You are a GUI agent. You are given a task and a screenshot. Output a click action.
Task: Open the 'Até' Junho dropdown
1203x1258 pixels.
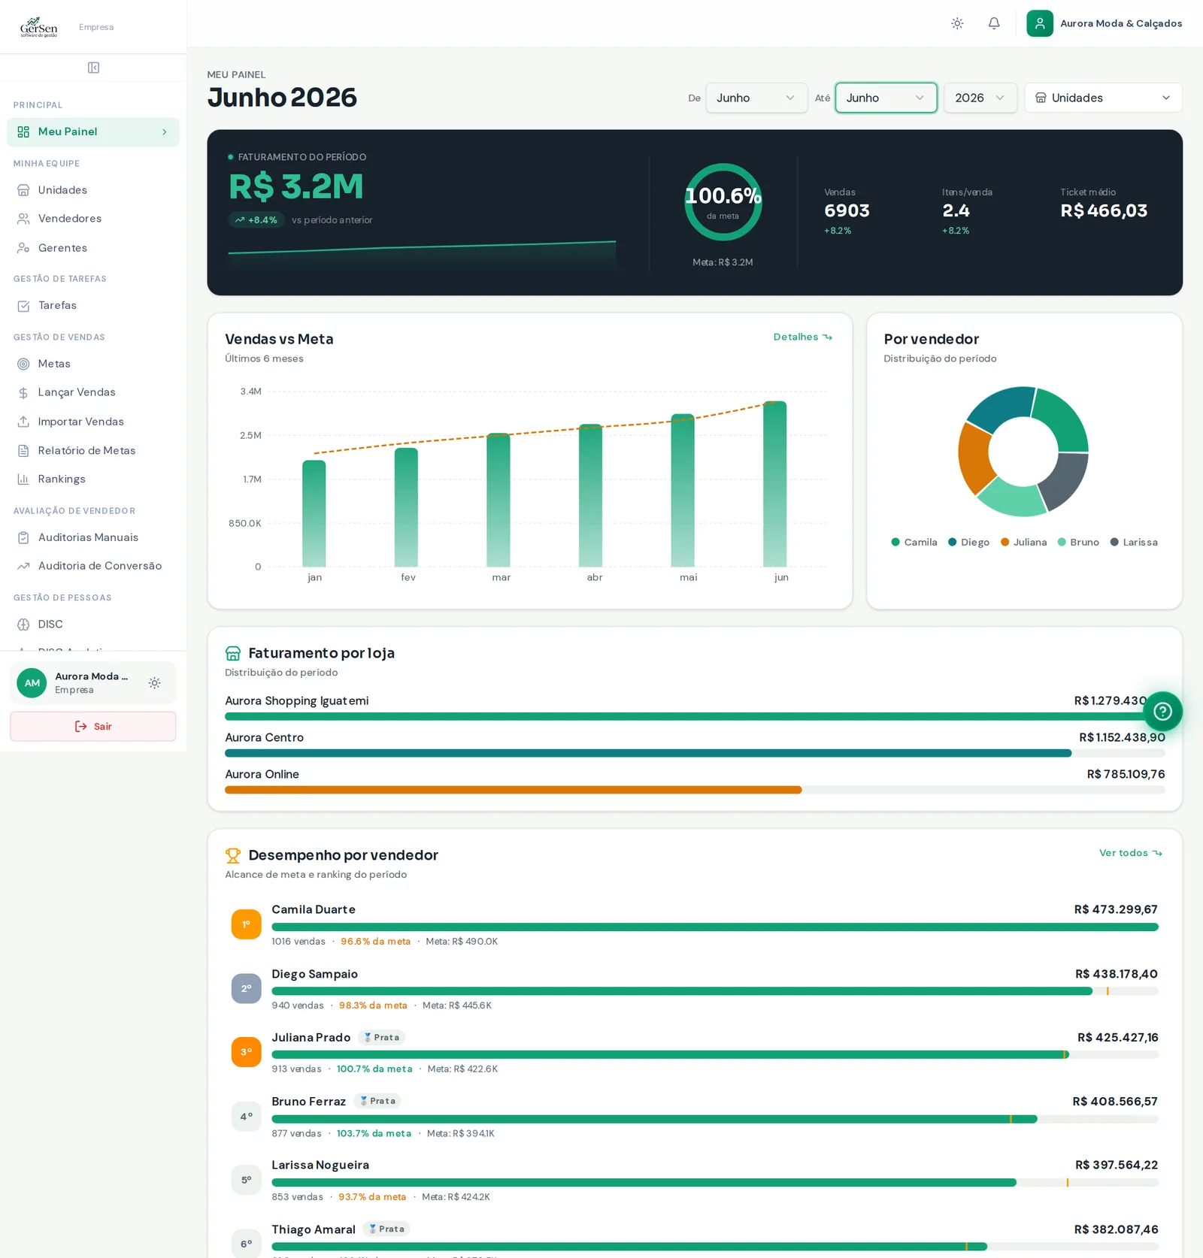pos(886,98)
